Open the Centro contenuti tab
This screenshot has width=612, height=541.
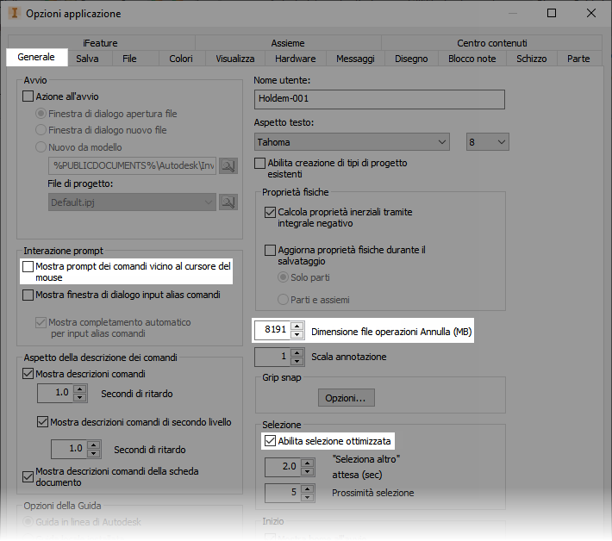click(x=492, y=43)
